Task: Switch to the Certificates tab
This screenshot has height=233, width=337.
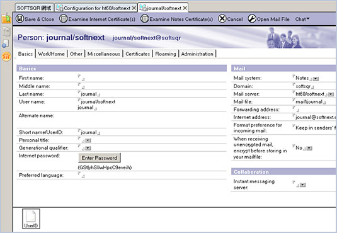Action: (137, 54)
